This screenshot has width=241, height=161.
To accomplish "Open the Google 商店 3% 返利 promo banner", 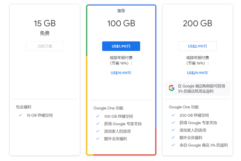I will tap(197, 89).
